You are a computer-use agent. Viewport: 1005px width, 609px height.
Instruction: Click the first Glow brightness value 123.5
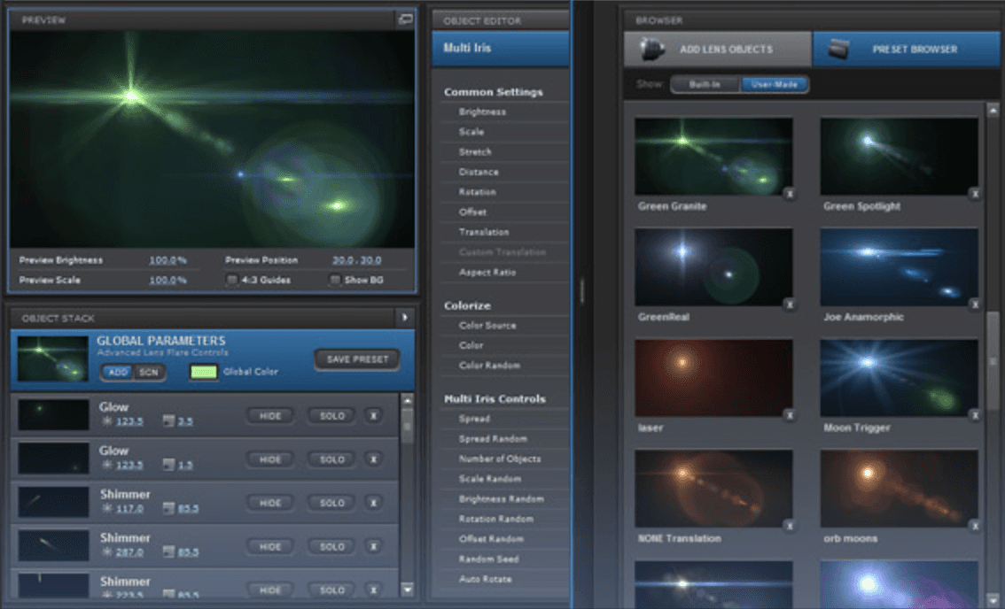coord(129,421)
